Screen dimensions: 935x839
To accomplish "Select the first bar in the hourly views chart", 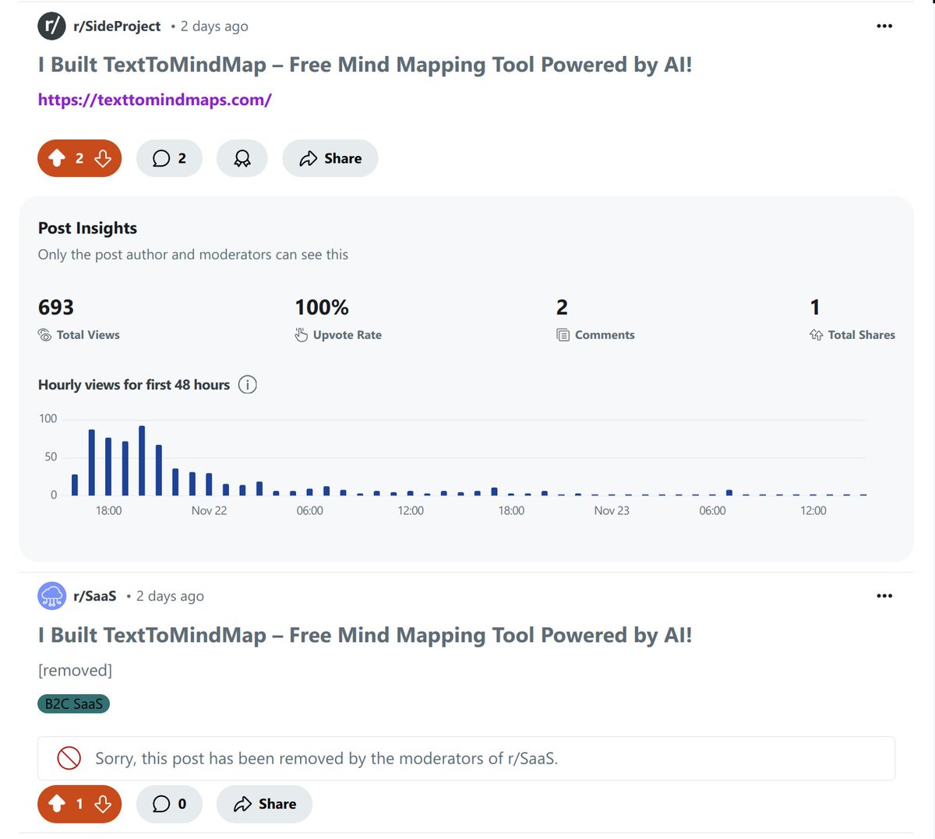I will 75,485.
